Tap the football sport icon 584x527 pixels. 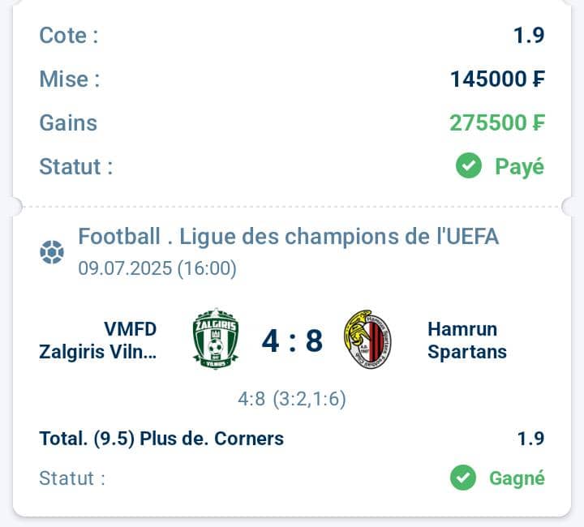coord(52,252)
